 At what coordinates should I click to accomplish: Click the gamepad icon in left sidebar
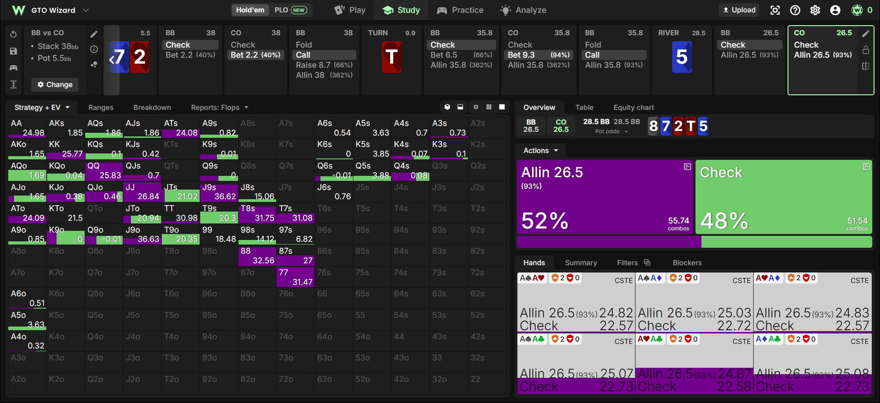[13, 68]
